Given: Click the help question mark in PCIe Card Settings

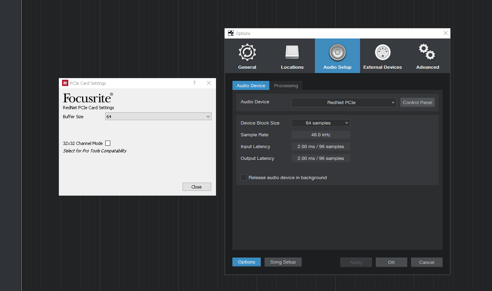Looking at the screenshot, I should 194,83.
